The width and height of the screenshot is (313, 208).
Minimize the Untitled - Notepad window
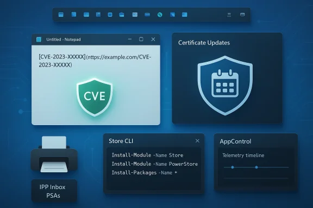click(130, 39)
